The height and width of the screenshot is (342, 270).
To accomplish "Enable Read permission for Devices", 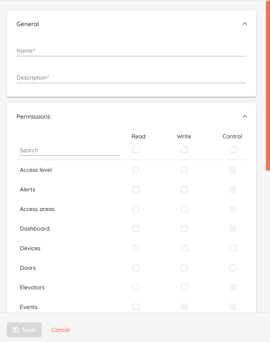I will (136, 248).
